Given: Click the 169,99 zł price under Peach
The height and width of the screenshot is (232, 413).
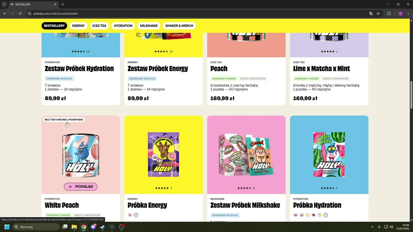Looking at the screenshot, I should click(x=222, y=98).
